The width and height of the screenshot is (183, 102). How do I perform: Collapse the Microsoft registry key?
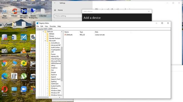point(45,41)
